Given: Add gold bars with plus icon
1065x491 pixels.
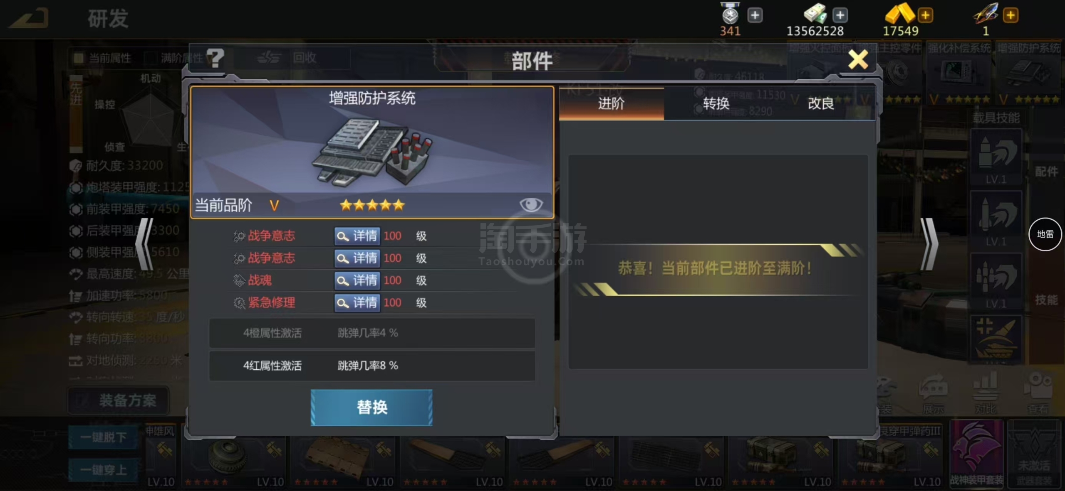Looking at the screenshot, I should pos(925,15).
